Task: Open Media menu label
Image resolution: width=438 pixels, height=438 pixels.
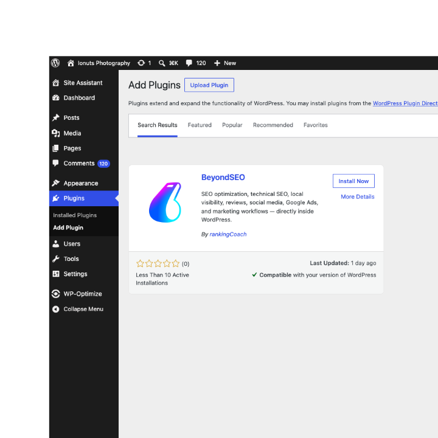Action: 72,133
